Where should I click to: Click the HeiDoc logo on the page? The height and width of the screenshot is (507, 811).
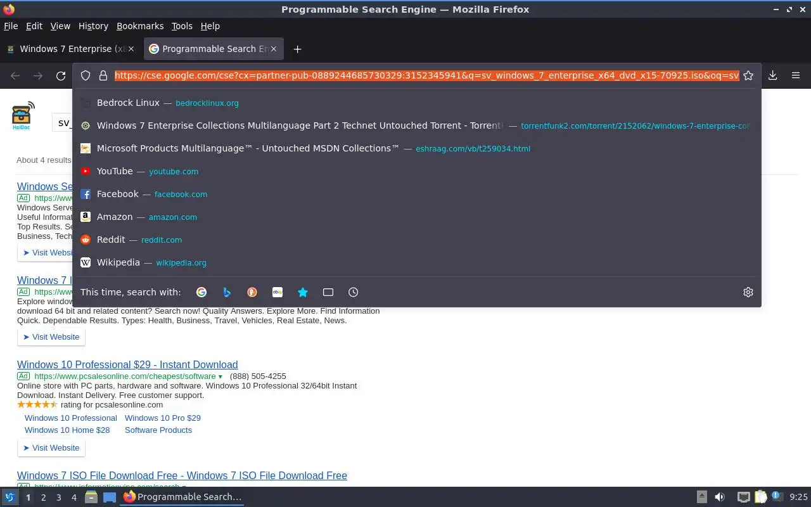tap(23, 115)
